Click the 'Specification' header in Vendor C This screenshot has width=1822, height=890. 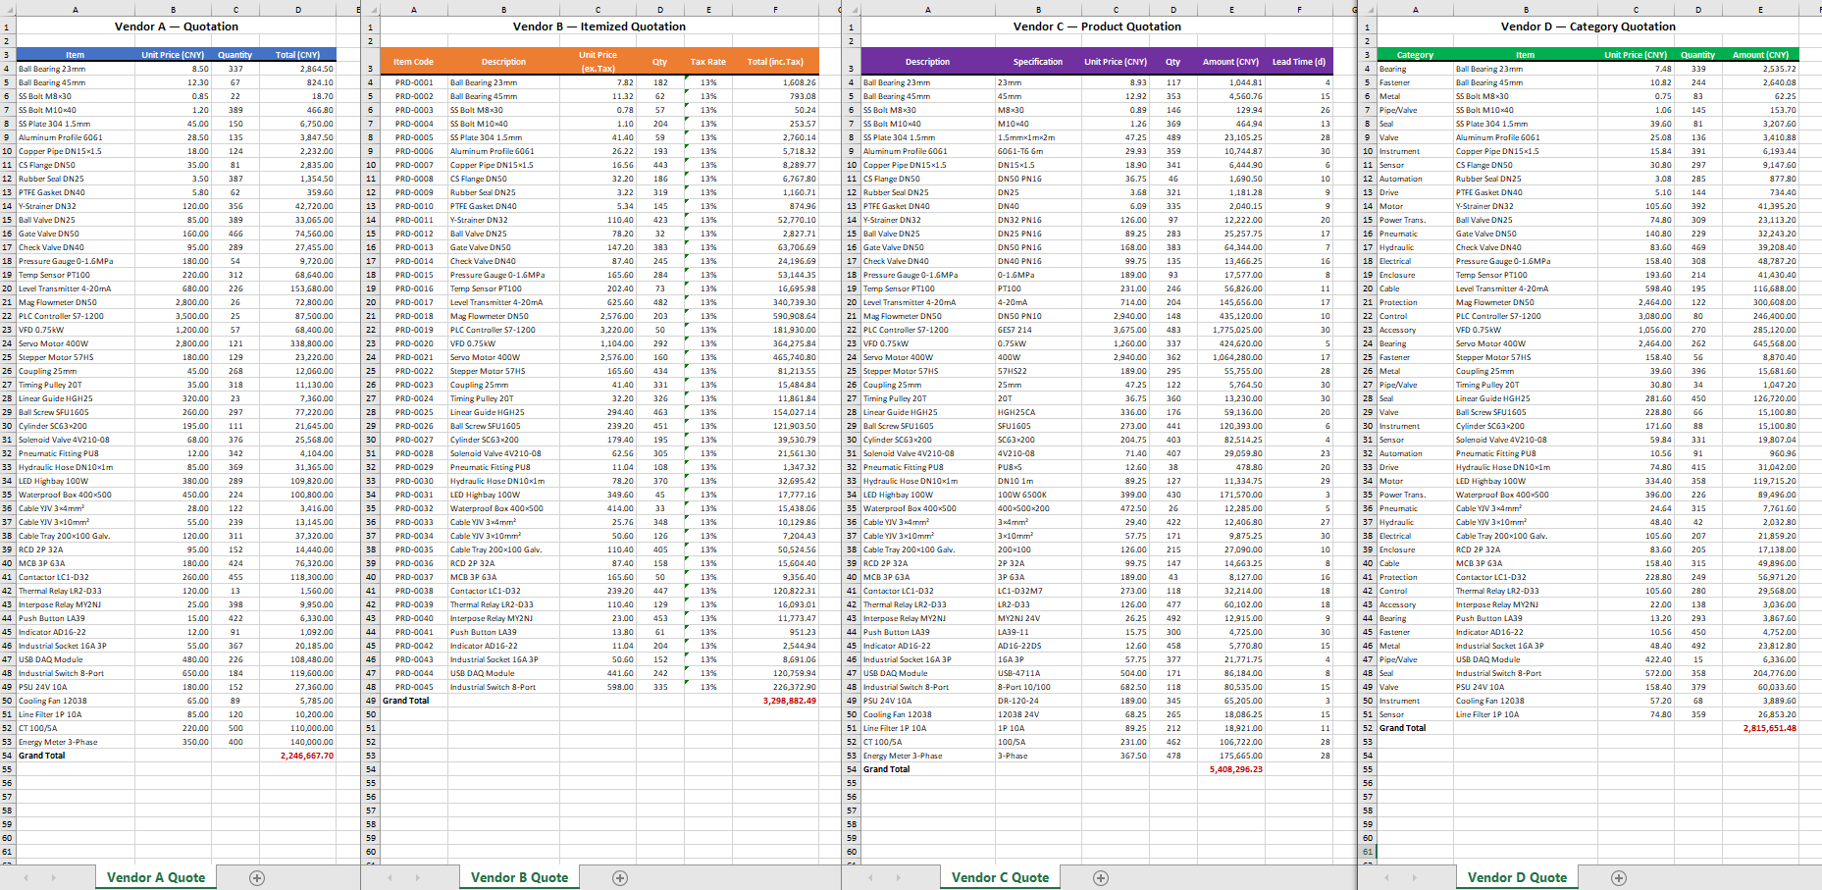coord(1037,62)
